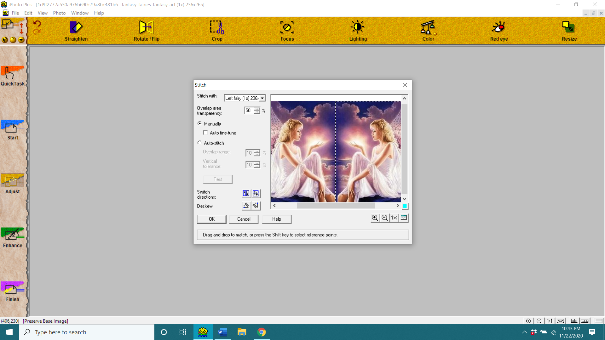Open the File menu
The width and height of the screenshot is (605, 340).
15,13
